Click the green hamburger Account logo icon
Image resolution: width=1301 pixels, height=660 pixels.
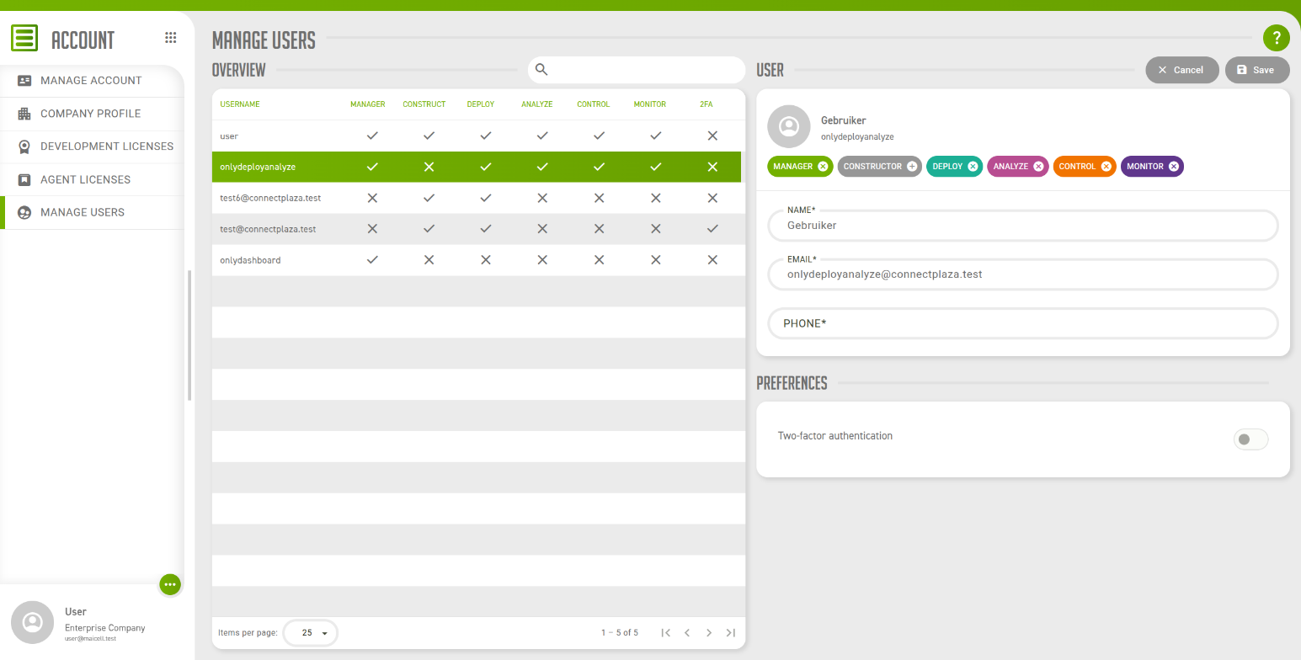pos(24,38)
